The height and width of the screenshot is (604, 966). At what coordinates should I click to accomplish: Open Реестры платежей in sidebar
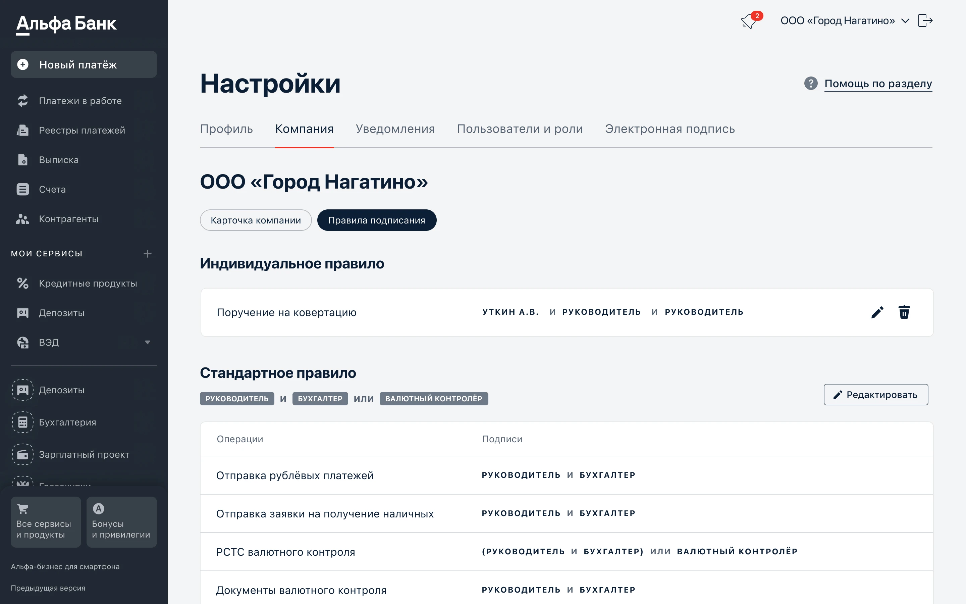82,130
